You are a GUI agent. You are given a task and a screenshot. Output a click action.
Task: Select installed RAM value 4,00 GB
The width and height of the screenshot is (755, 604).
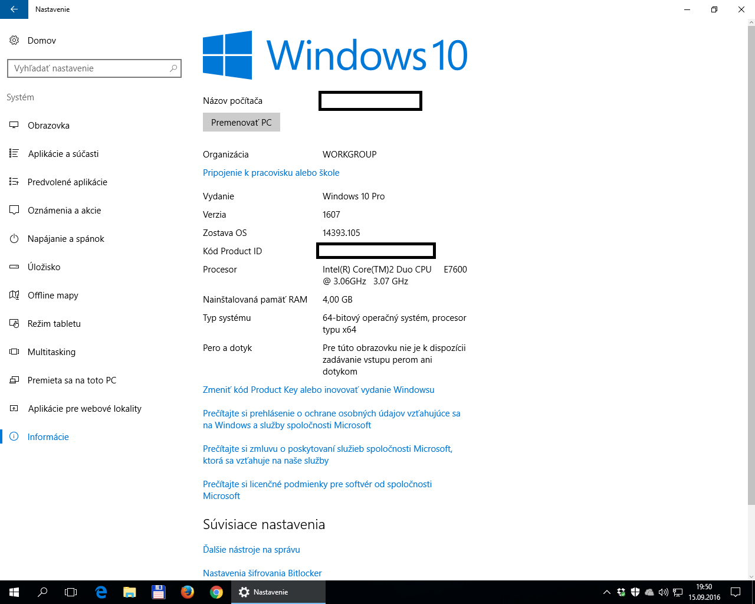click(337, 300)
